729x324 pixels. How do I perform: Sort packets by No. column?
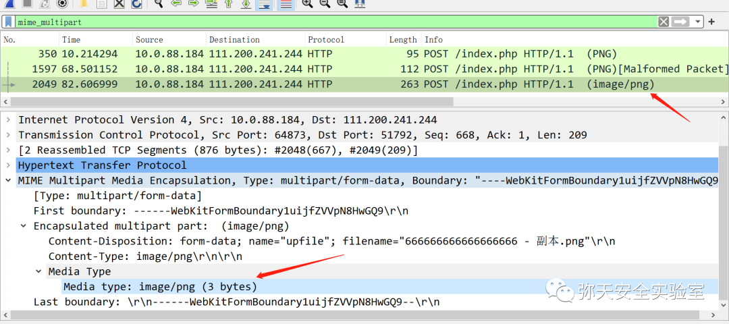click(30, 40)
